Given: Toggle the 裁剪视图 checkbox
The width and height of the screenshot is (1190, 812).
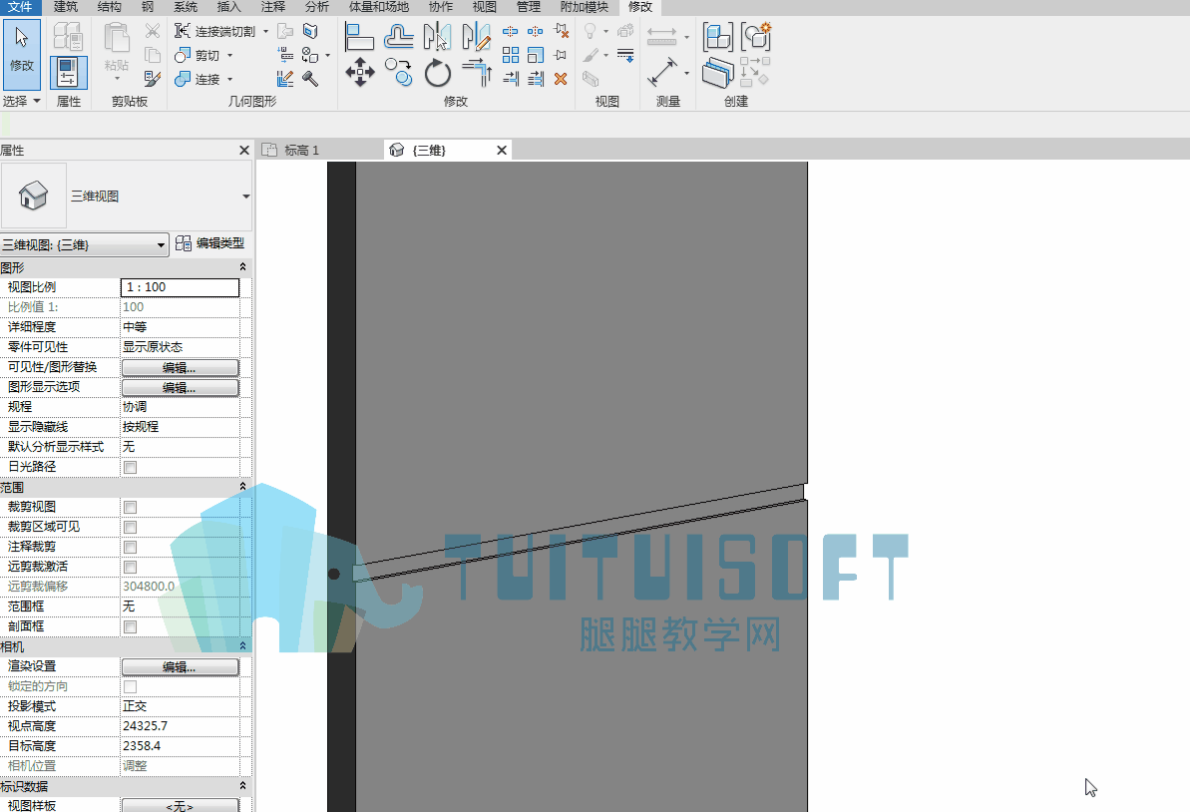Looking at the screenshot, I should point(131,507).
